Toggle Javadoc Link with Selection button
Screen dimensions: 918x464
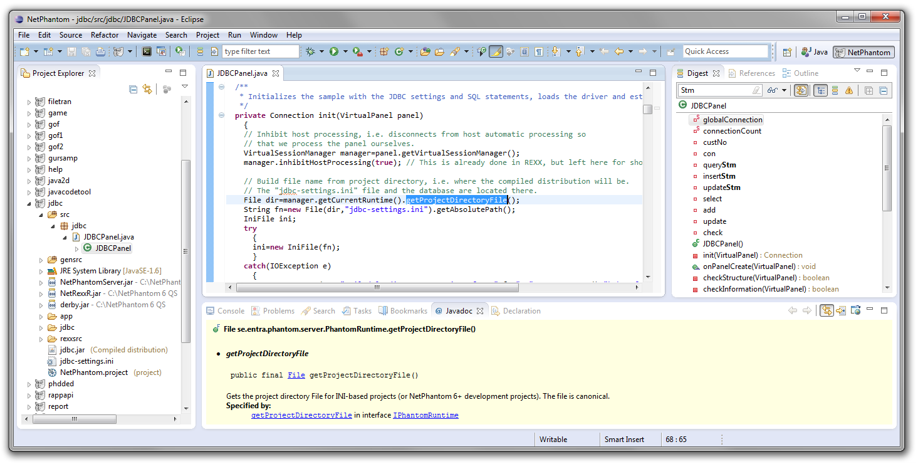[827, 310]
